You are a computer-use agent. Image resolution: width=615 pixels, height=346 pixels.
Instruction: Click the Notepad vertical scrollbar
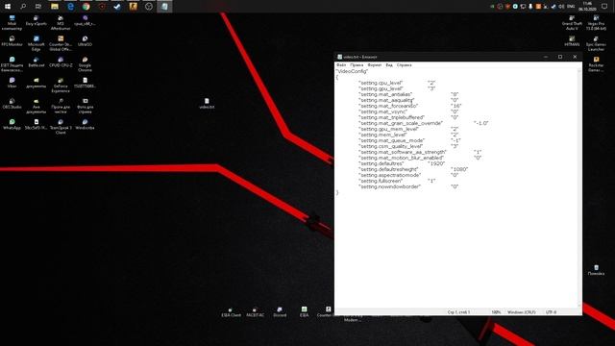point(579,188)
